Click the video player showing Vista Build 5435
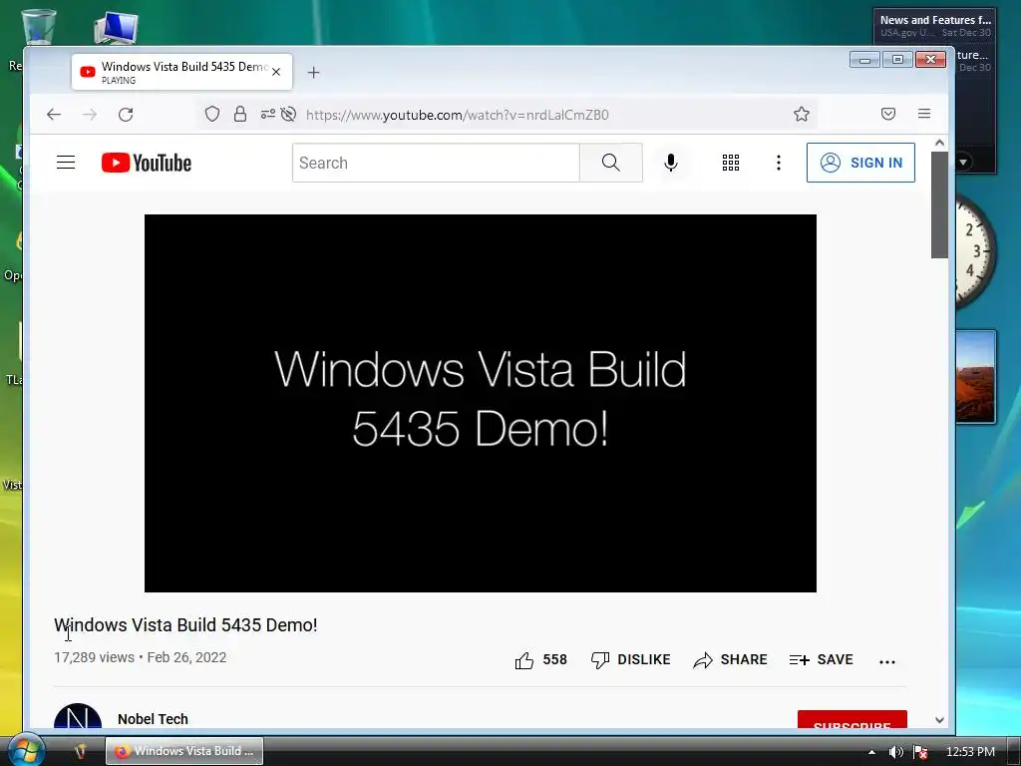The image size is (1021, 766). [480, 403]
